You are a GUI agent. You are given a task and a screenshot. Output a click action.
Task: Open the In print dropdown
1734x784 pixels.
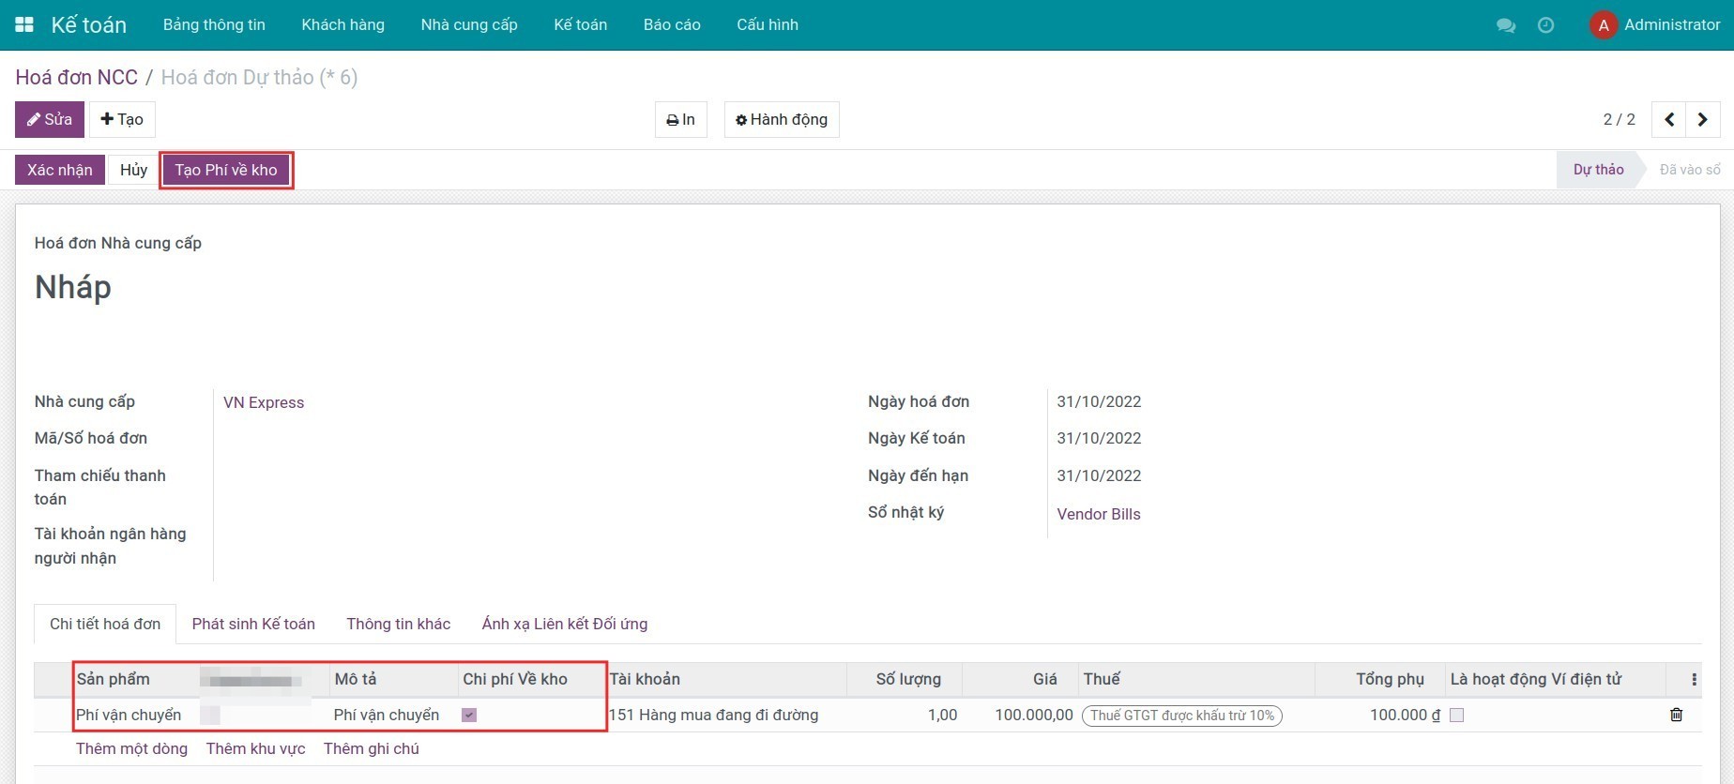pos(680,119)
